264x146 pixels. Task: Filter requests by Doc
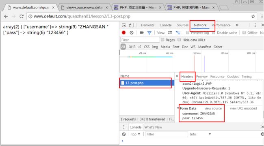[185, 47]
